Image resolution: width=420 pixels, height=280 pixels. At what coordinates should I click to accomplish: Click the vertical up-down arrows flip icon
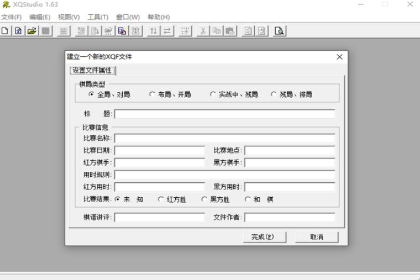pyautogui.click(x=154, y=31)
